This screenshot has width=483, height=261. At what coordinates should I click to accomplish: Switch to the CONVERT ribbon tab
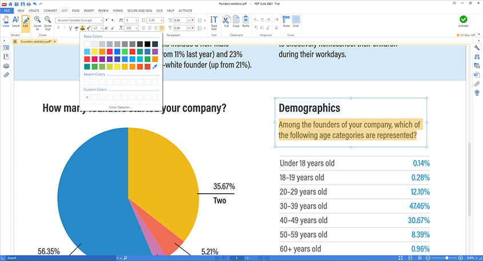50,10
